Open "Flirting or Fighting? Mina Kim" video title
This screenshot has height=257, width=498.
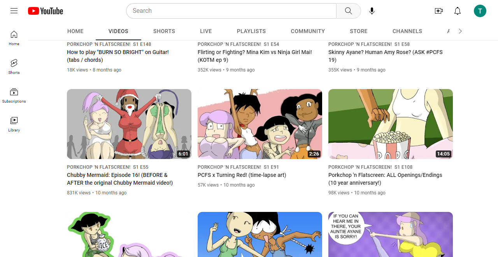(255, 56)
